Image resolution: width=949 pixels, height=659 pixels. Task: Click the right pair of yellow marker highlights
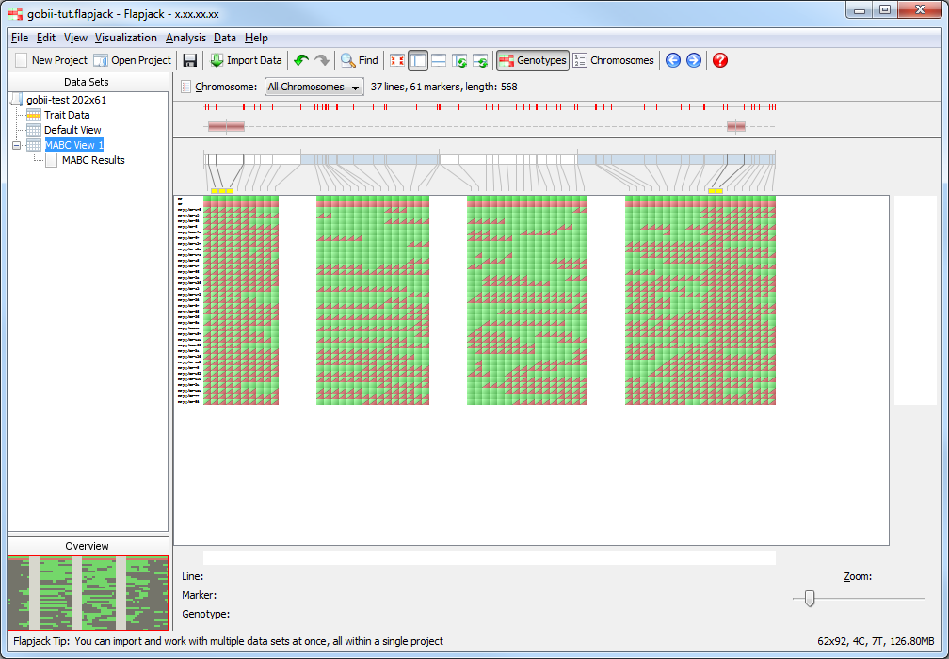click(716, 190)
